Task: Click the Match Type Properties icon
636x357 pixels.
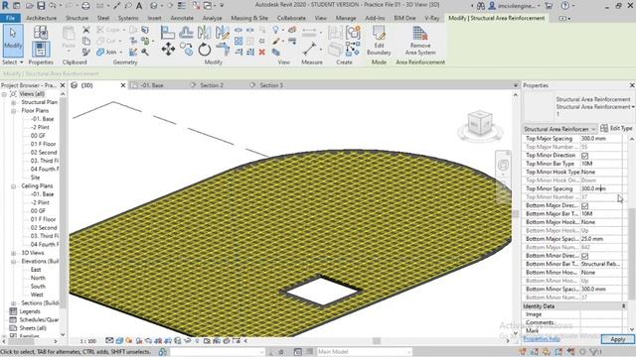Action: click(x=86, y=52)
